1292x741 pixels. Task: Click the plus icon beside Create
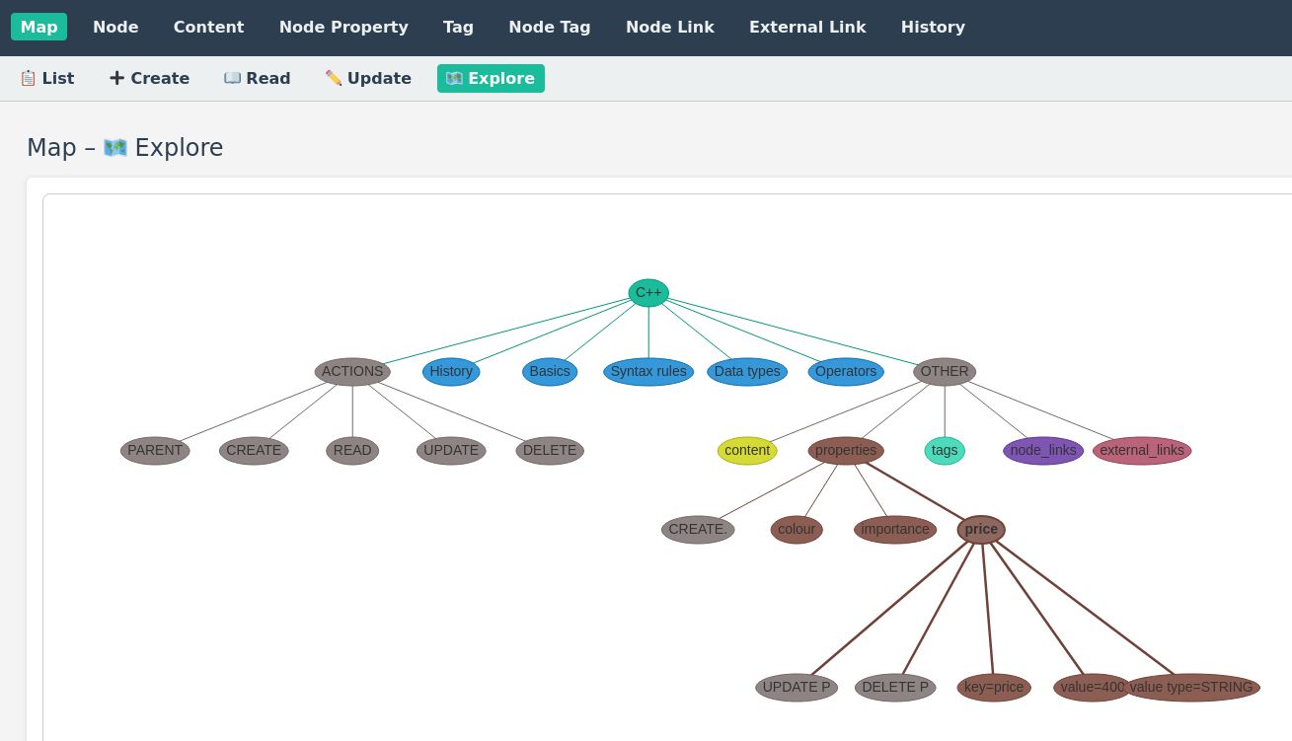tap(116, 78)
